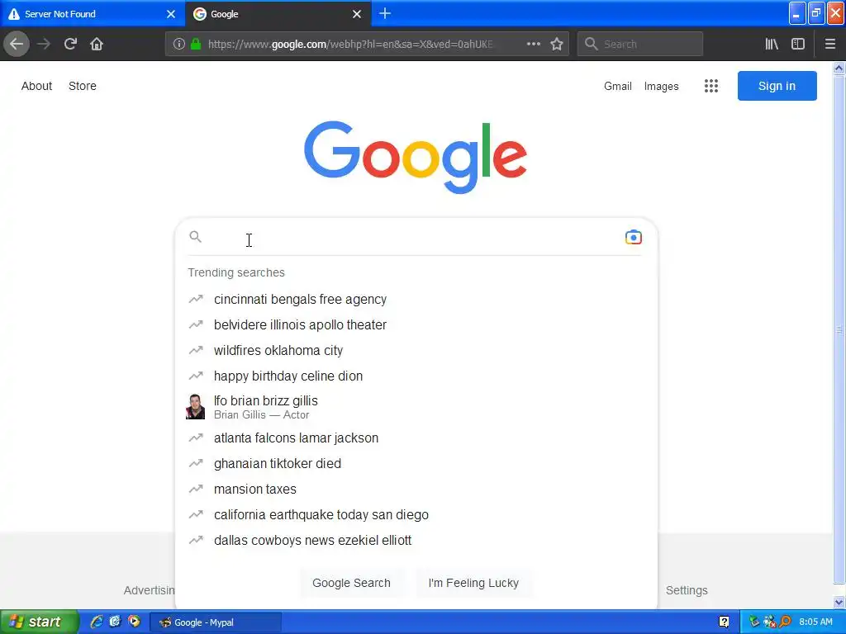Launch Windows Media Player from quick launch
Screen dimensions: 846x634
(x=133, y=622)
